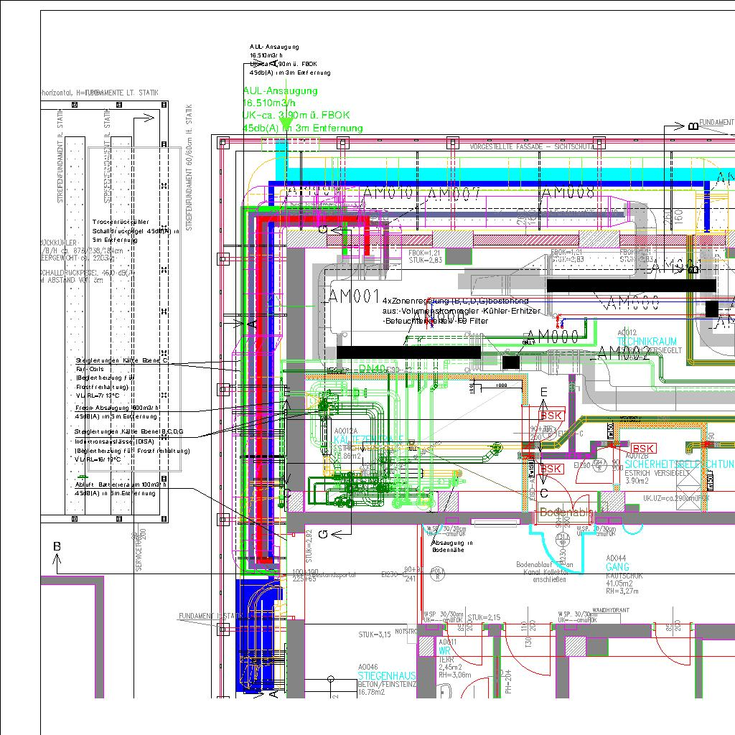Click the 'WANDHYDRANT' label

[x=611, y=610]
